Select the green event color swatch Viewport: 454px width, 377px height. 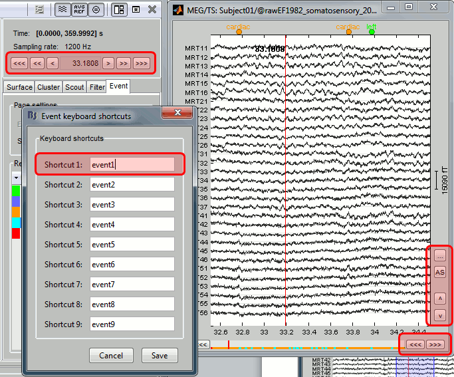16,191
